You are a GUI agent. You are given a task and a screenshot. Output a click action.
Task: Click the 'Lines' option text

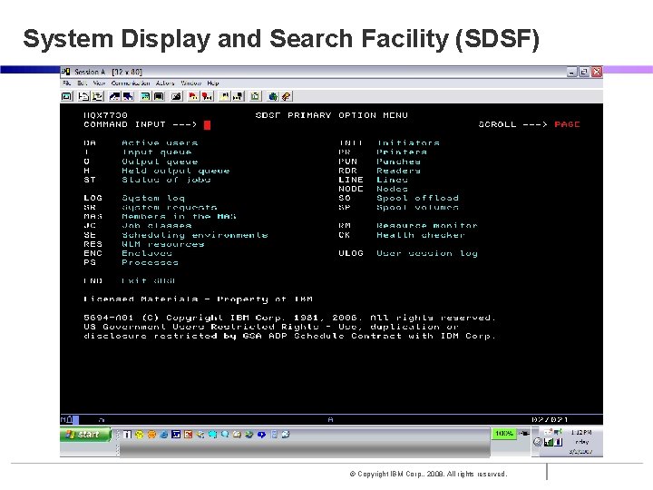click(x=392, y=180)
